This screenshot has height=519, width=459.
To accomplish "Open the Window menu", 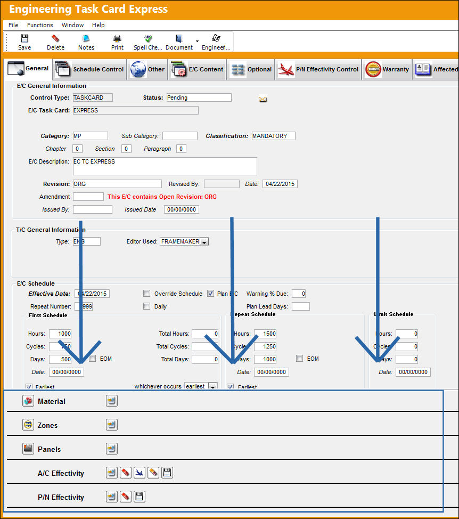I will (x=73, y=25).
